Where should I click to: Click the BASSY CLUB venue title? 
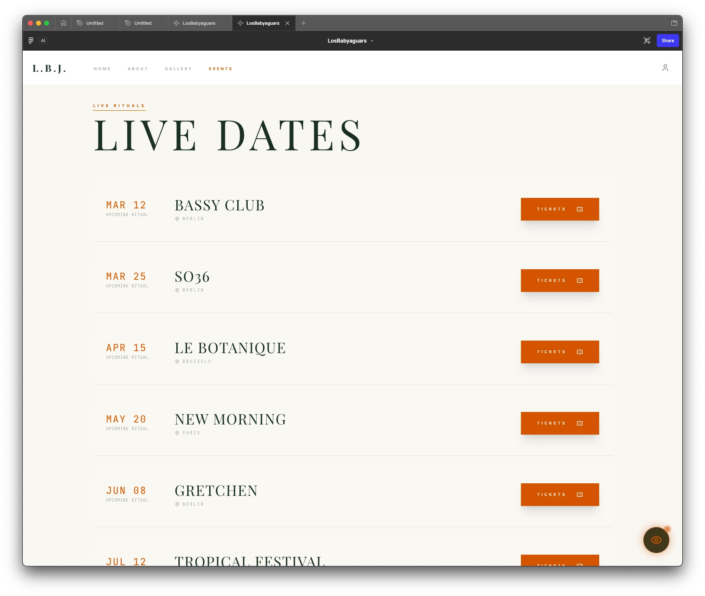point(220,206)
